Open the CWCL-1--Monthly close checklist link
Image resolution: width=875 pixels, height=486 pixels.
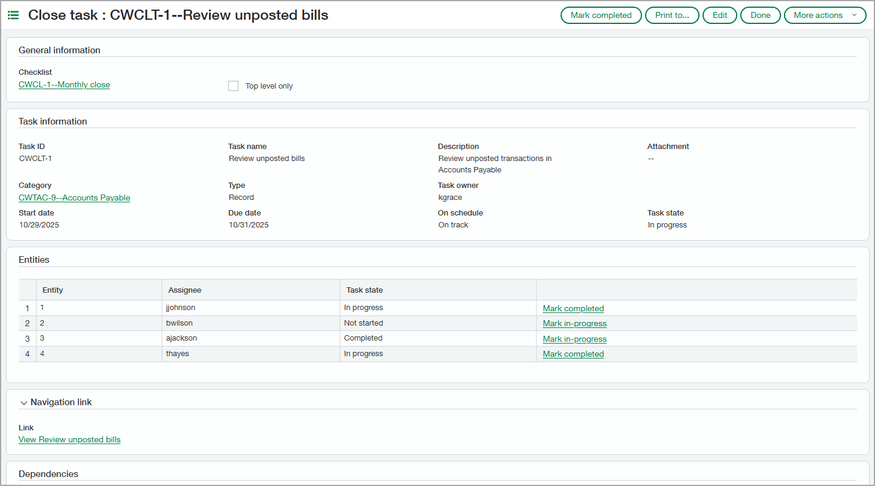(x=64, y=84)
